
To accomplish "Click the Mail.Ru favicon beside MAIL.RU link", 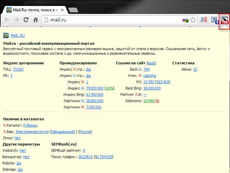I will pos(6,35).
